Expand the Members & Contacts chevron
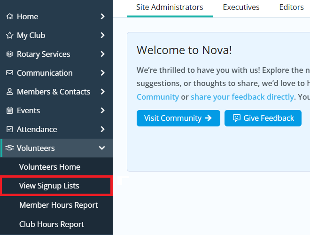The height and width of the screenshot is (235, 310). click(102, 92)
